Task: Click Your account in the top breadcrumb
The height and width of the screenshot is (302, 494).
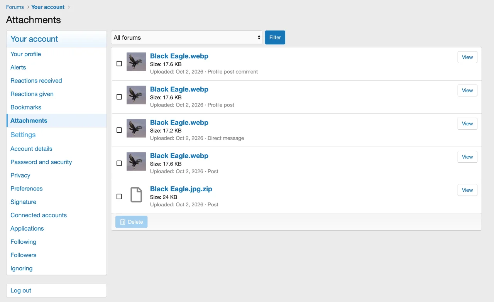Action: pyautogui.click(x=48, y=7)
